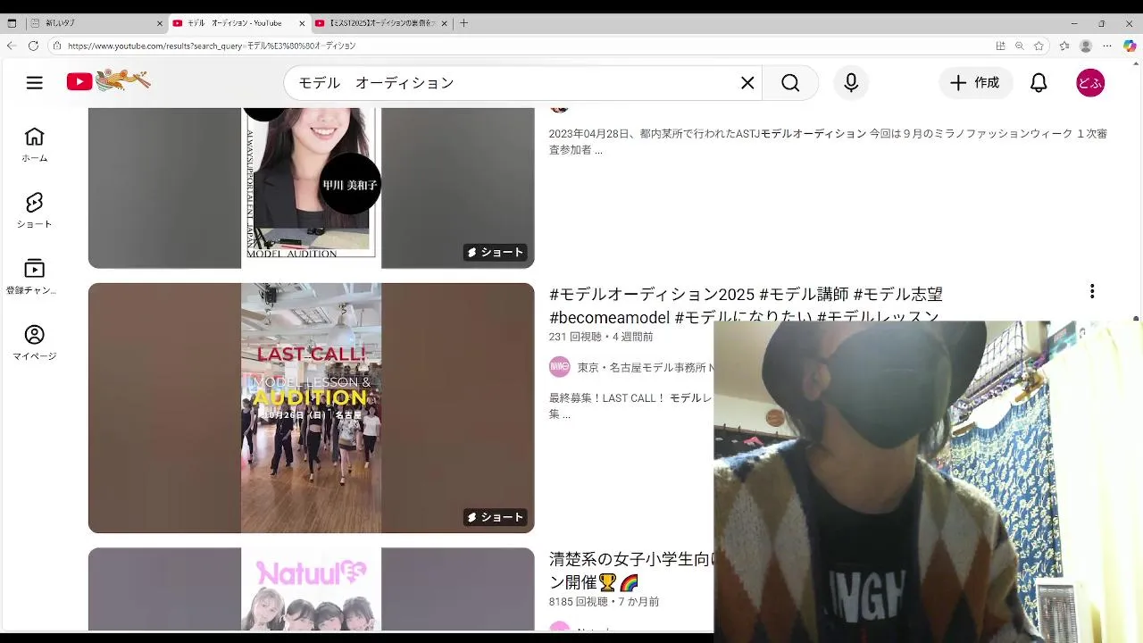This screenshot has height=643, width=1143.
Task: Open browser Settings and more menu
Action: [1107, 46]
